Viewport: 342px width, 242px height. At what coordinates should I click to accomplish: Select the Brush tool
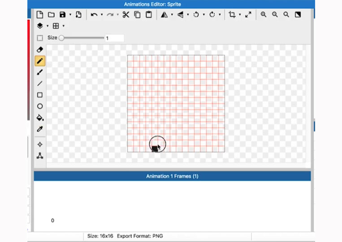[x=40, y=72]
